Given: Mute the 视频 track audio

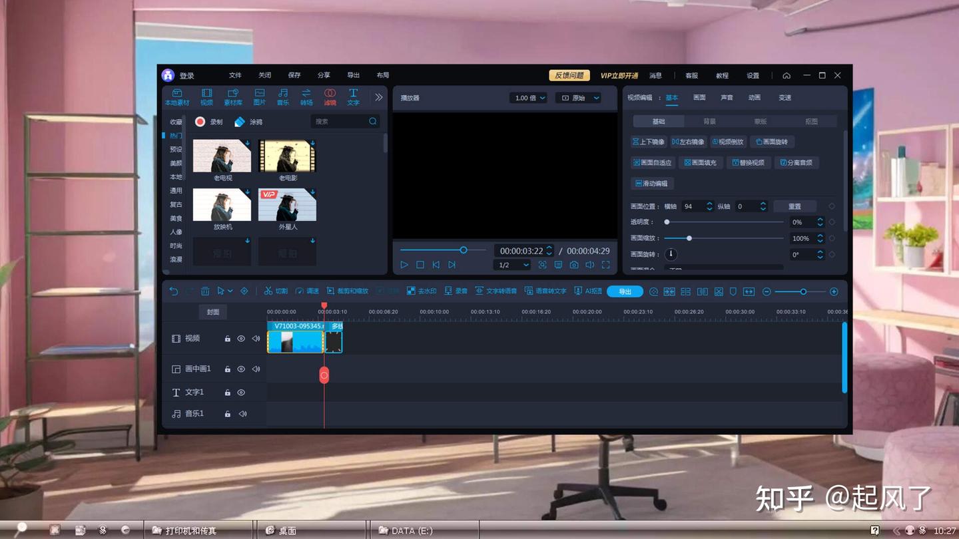Looking at the screenshot, I should click(256, 339).
